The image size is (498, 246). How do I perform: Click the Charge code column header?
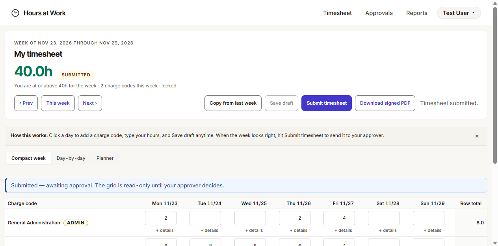coord(22,203)
